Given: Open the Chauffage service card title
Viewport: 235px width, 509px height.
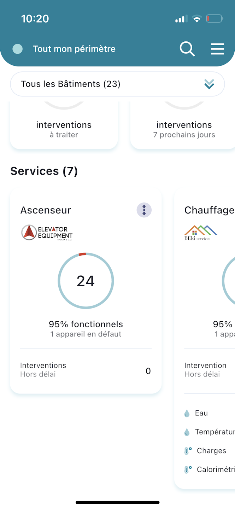Looking at the screenshot, I should 209,210.
